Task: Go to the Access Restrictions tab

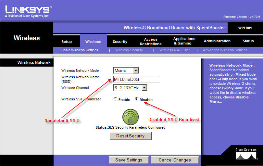Action: click(x=150, y=42)
